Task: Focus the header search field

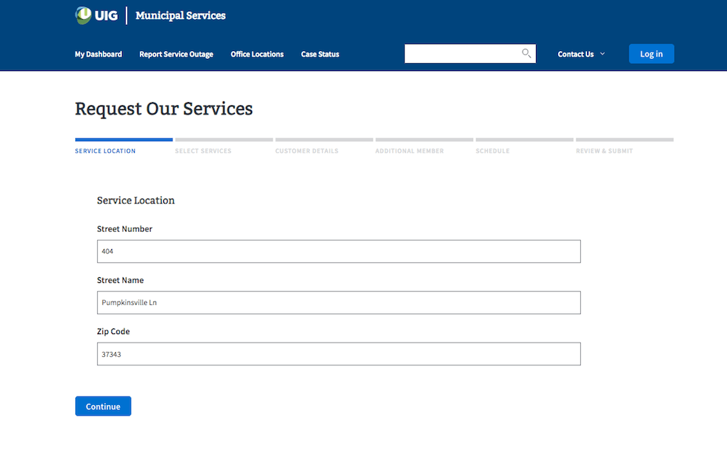Action: (x=461, y=54)
